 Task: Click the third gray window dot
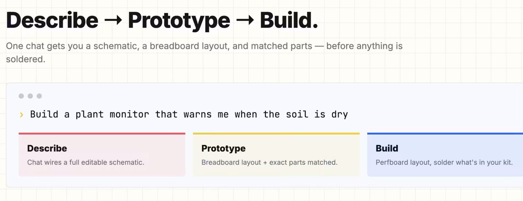(39, 96)
